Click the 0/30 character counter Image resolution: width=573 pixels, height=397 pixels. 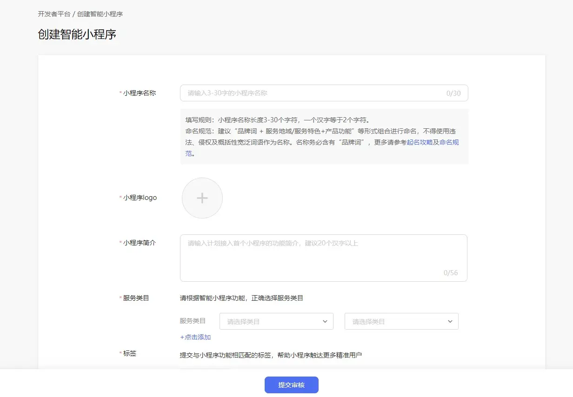click(453, 93)
